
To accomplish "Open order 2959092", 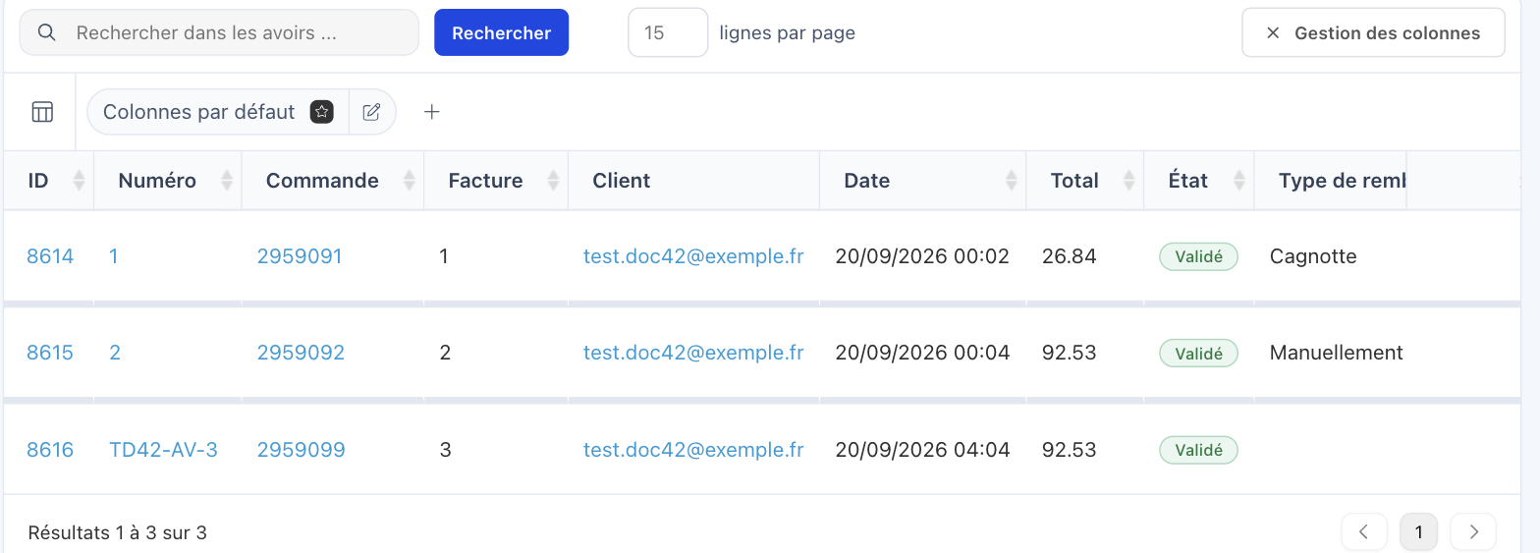I will click(301, 353).
